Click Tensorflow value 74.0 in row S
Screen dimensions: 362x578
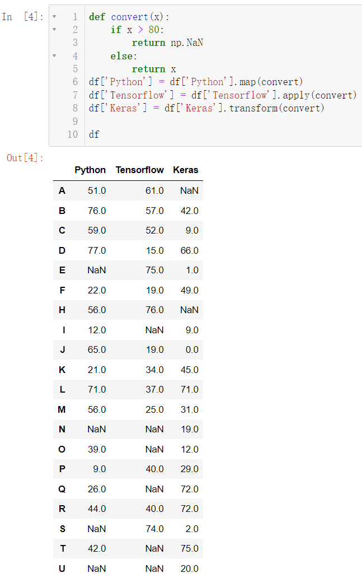coord(154,529)
